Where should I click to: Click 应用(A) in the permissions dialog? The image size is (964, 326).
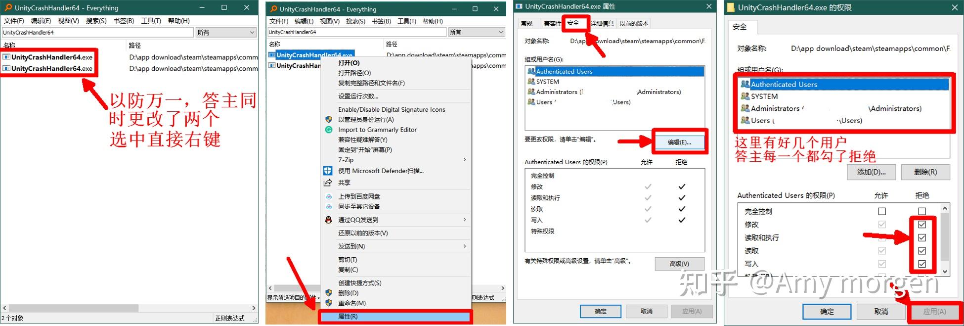pos(934,312)
